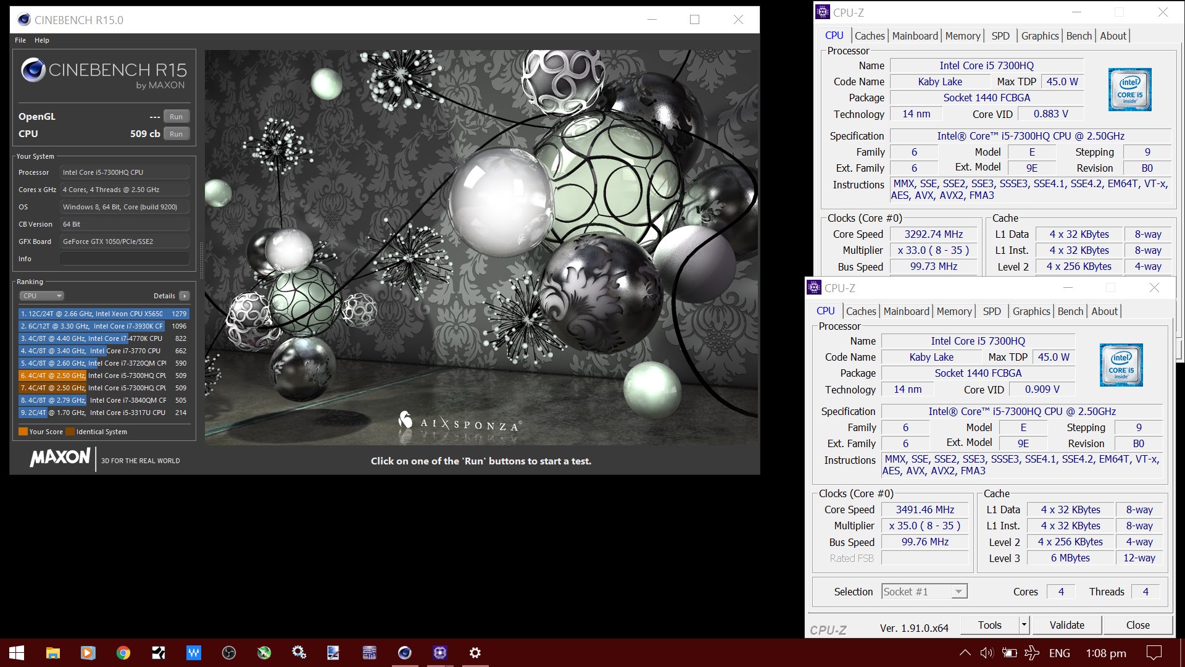The width and height of the screenshot is (1185, 667).
Task: Select the Core i7-3930K ranking entry
Action: (104, 326)
